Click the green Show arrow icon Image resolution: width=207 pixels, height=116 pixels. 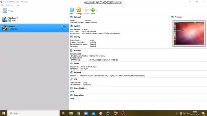click(93, 10)
